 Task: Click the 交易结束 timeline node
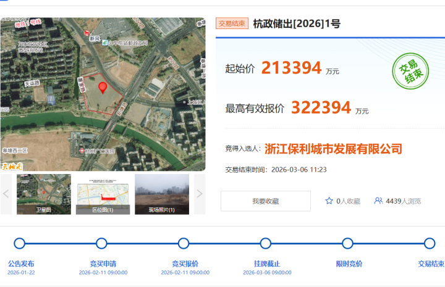tap(430, 243)
